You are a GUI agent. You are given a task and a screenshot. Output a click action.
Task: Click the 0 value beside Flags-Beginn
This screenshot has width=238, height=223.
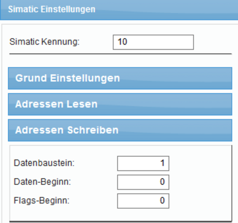(162, 201)
